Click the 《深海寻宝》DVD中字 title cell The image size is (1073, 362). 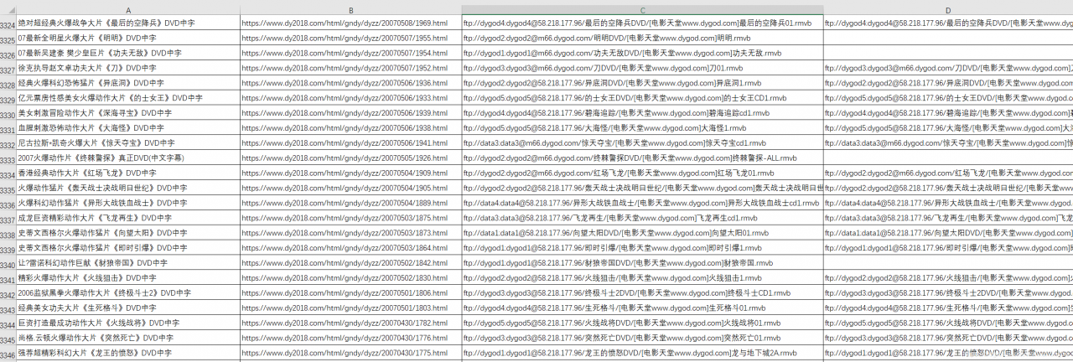(127, 113)
